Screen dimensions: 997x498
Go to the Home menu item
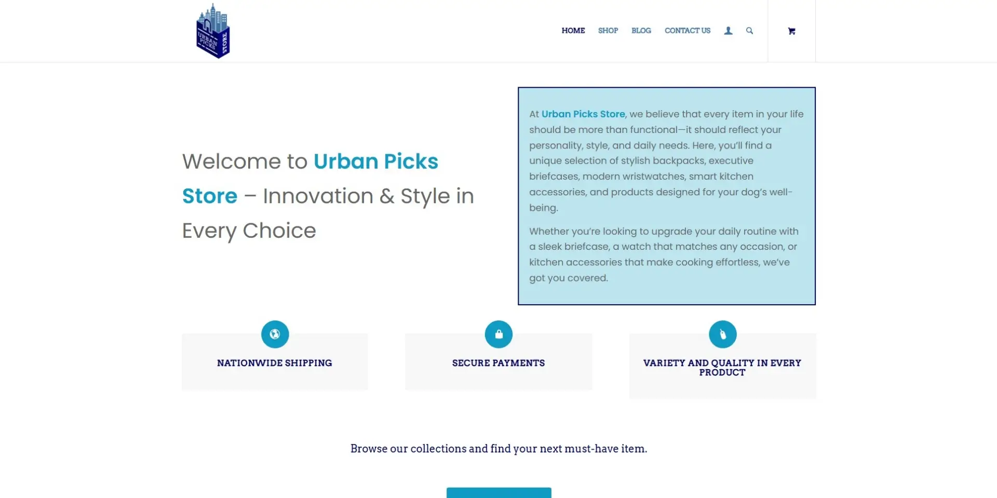click(x=573, y=31)
